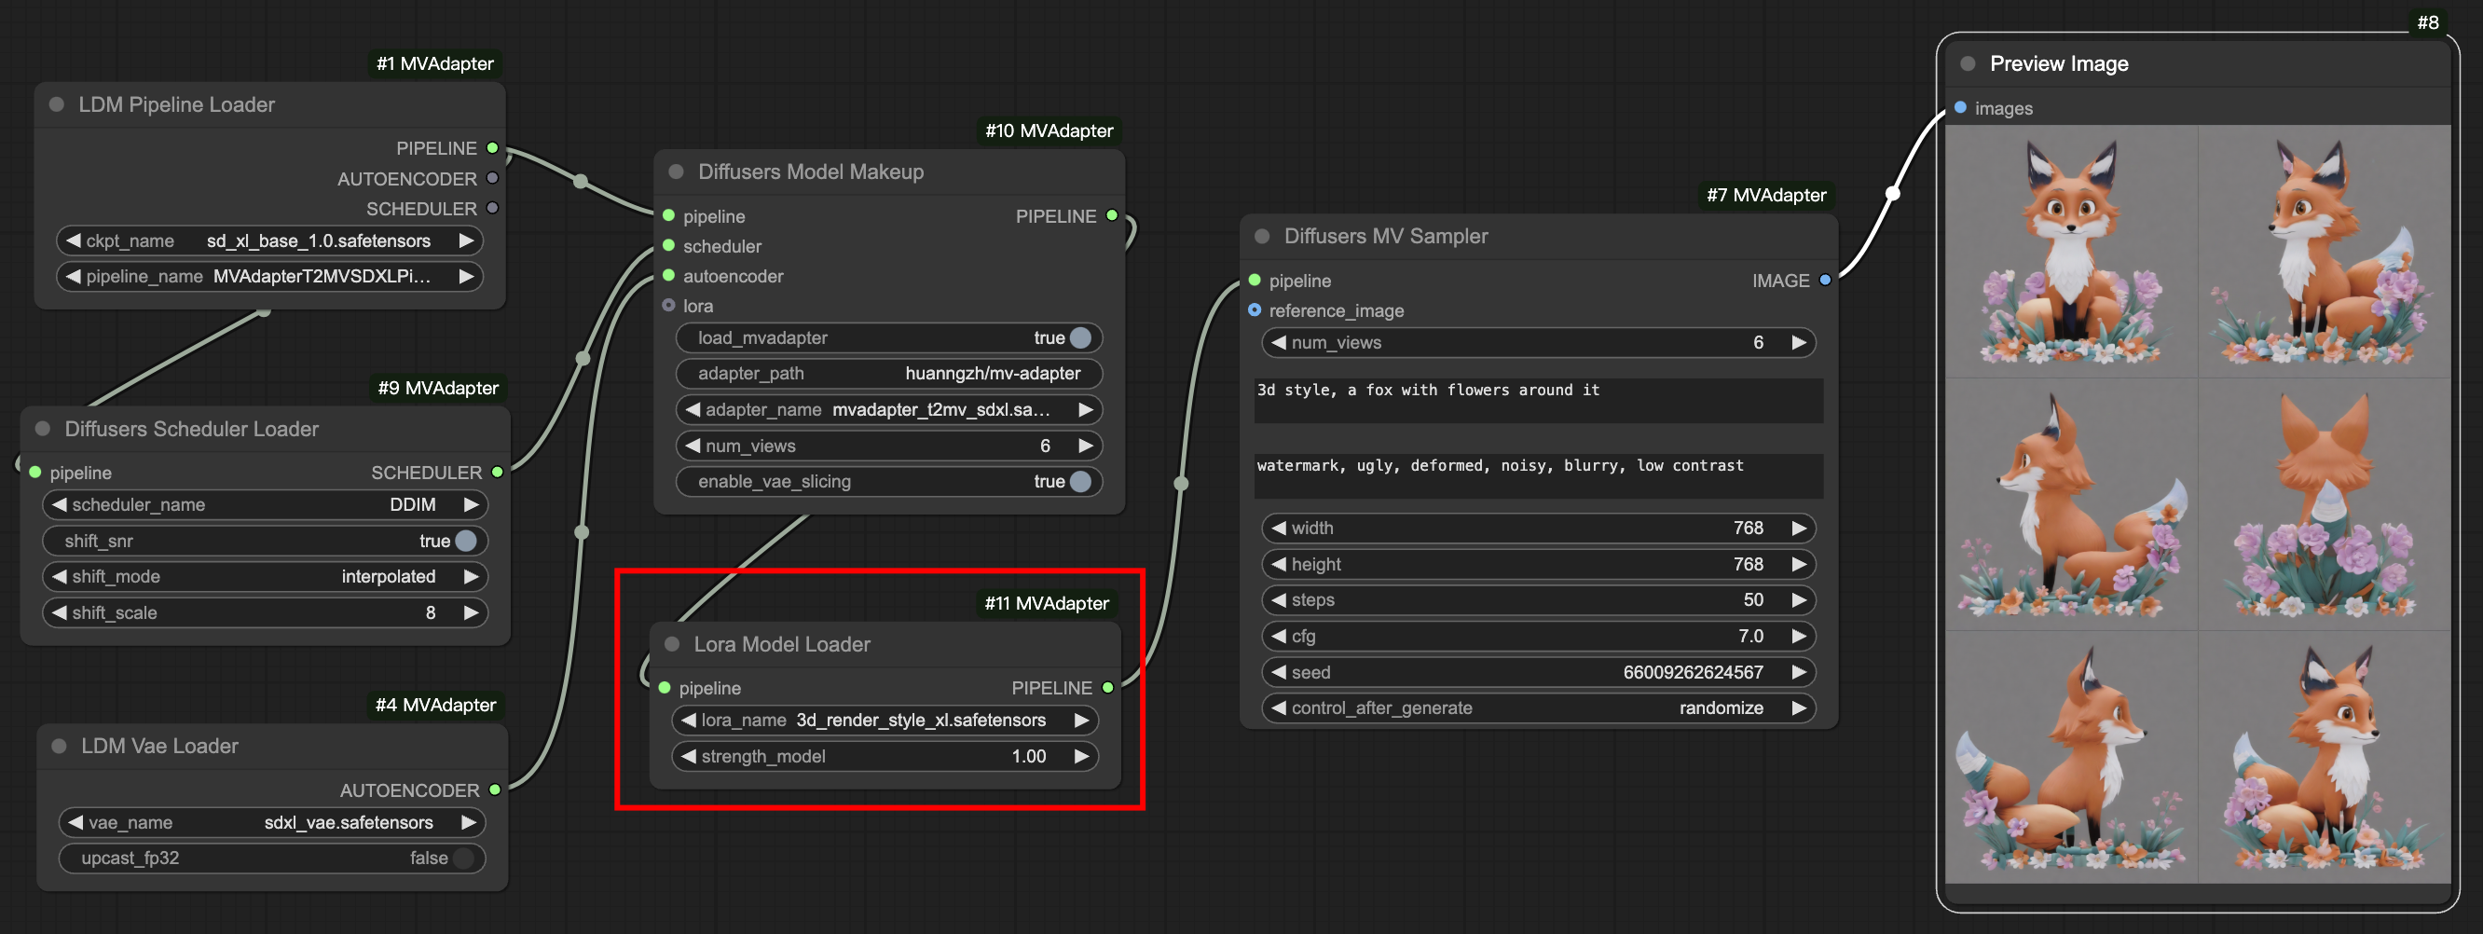Click PIPELINE output socket on Diffusers Model Makeup
Viewport: 2483px width, 934px height.
coord(1112,216)
